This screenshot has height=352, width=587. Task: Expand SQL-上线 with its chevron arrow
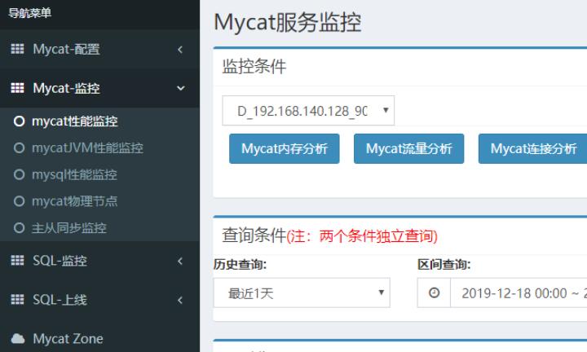[180, 300]
